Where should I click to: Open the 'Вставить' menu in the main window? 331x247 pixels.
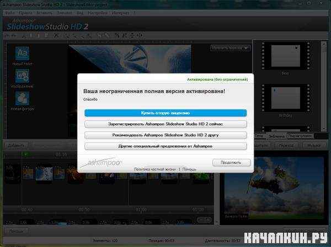pyautogui.click(x=44, y=13)
